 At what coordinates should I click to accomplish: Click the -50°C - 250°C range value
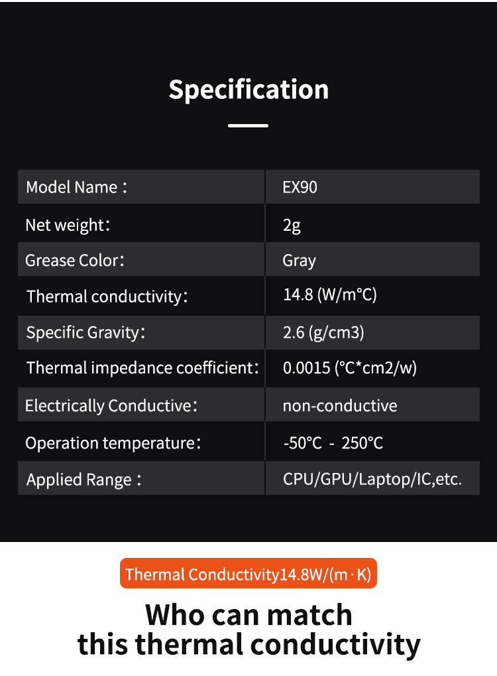pos(333,443)
